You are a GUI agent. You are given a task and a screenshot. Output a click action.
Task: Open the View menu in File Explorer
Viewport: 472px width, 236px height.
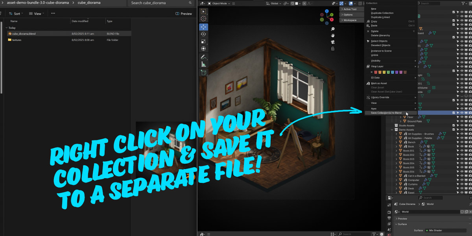(36, 13)
